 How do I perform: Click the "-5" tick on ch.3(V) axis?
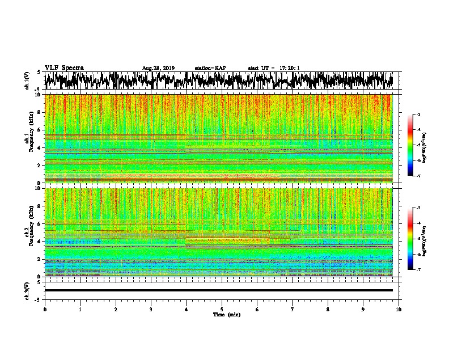tap(38, 300)
